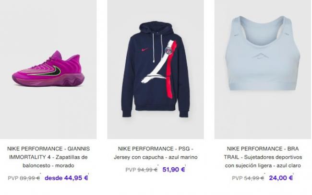The height and width of the screenshot is (195, 312).
Task: Click the trail logo on sports bra
Action: 261,56
